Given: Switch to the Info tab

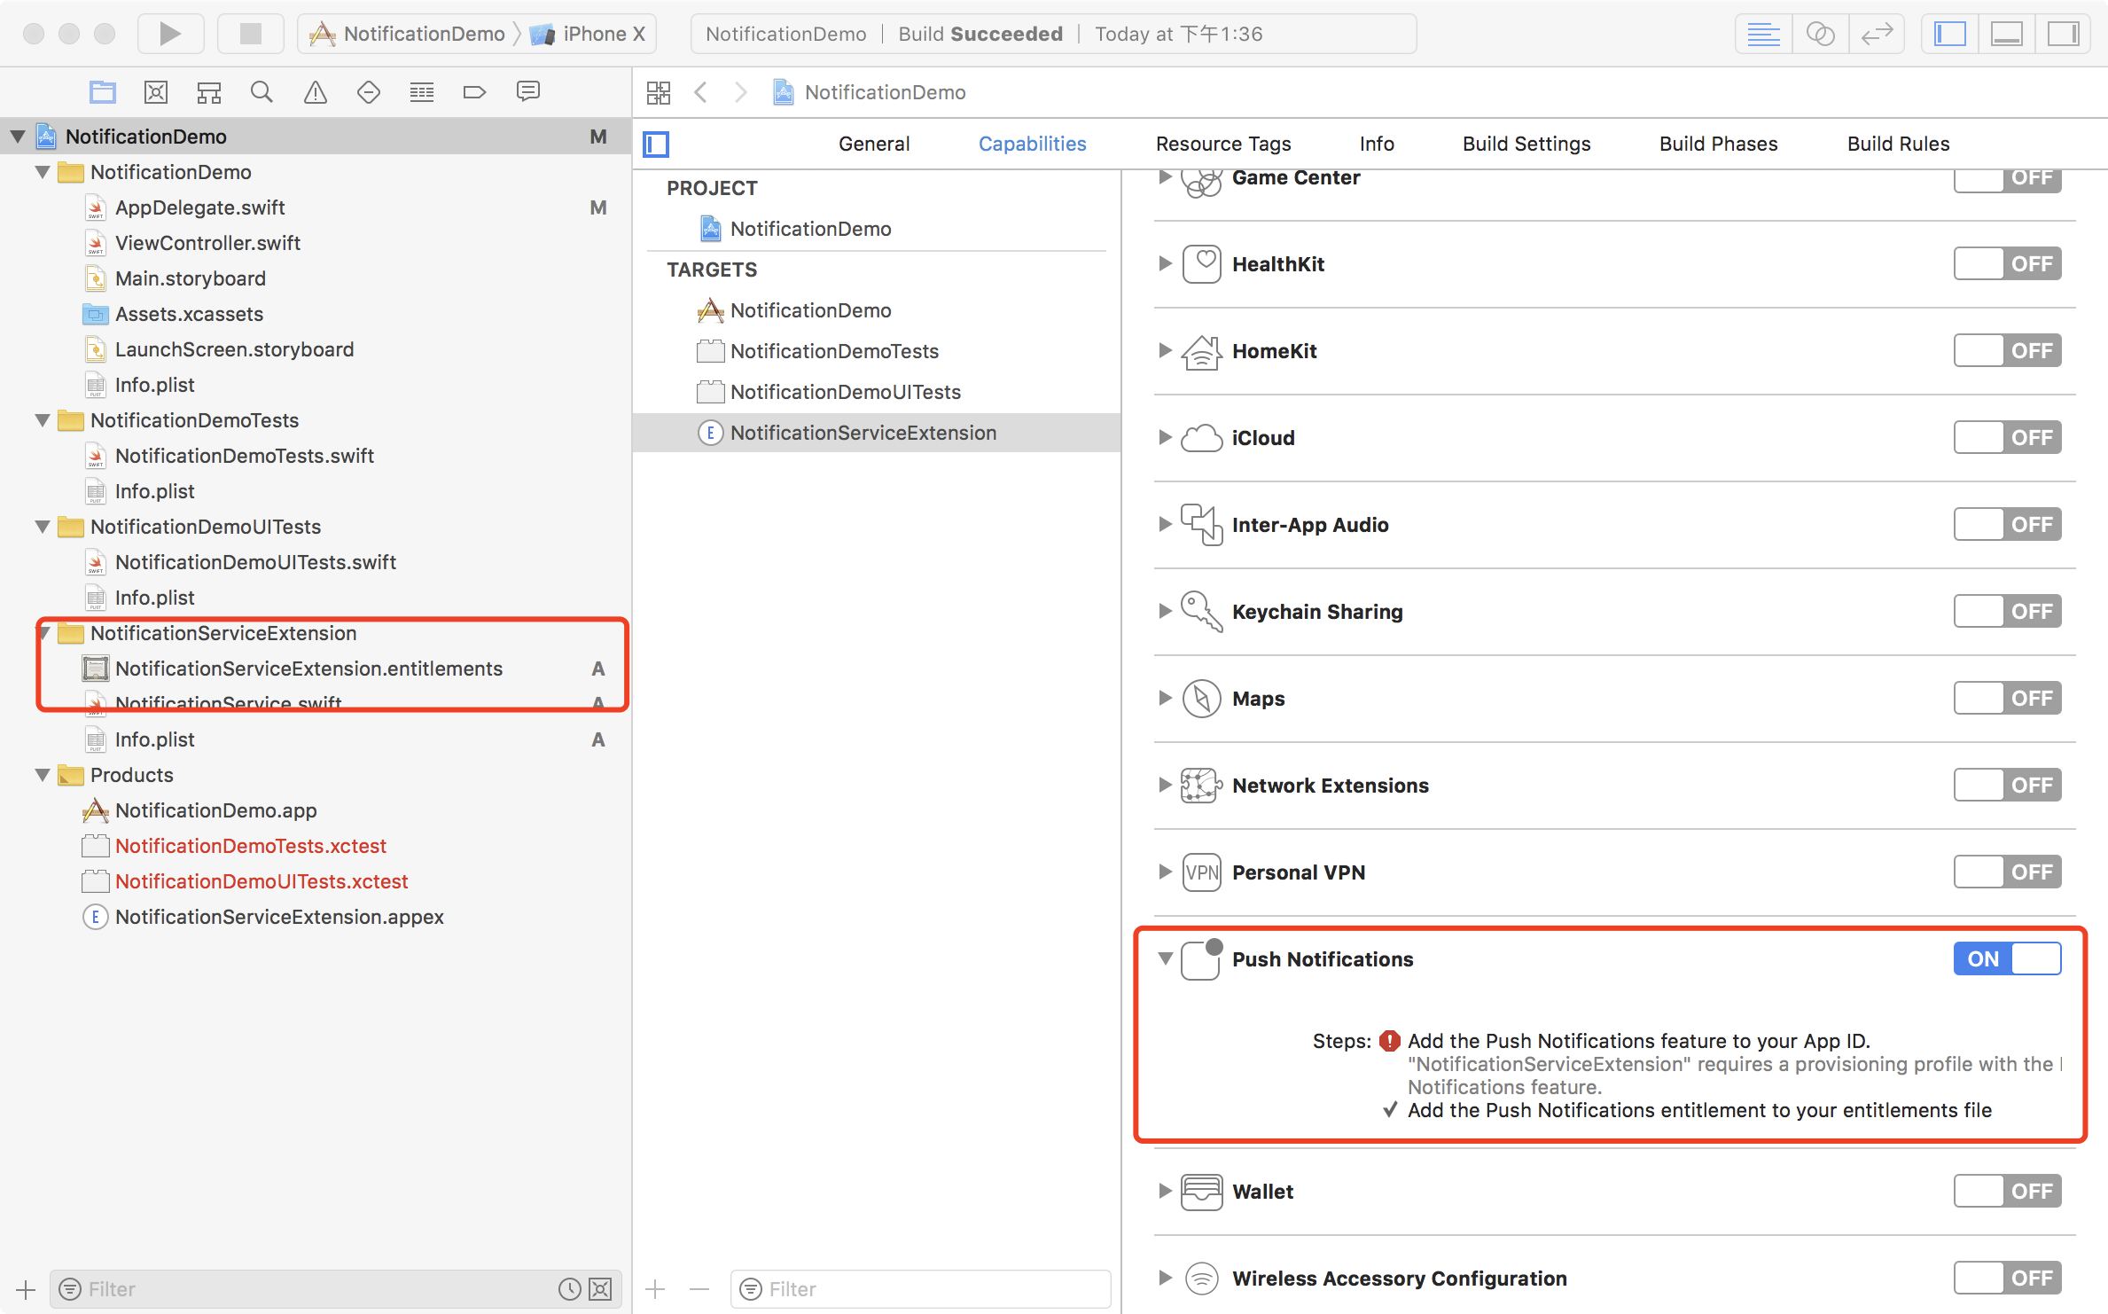Looking at the screenshot, I should [1374, 142].
